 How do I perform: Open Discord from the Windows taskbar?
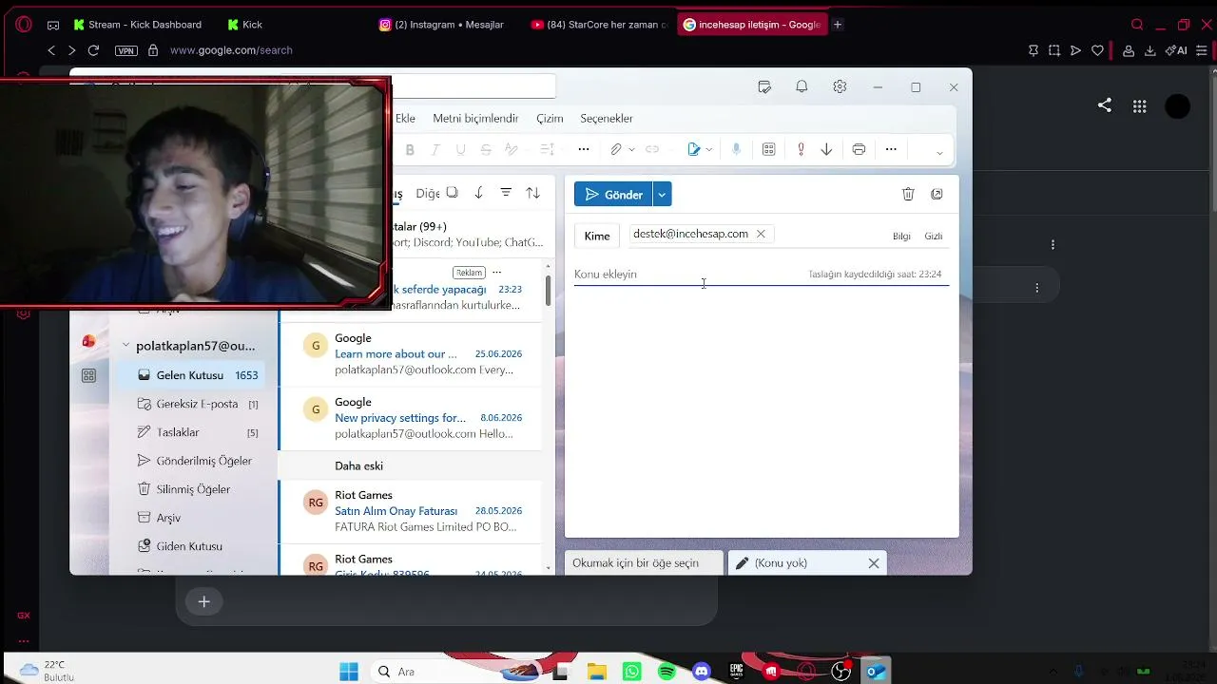pyautogui.click(x=702, y=672)
